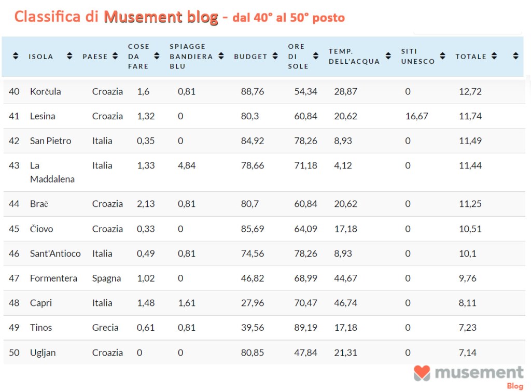Click Formentera in the island column
The width and height of the screenshot is (531, 392).
(53, 278)
